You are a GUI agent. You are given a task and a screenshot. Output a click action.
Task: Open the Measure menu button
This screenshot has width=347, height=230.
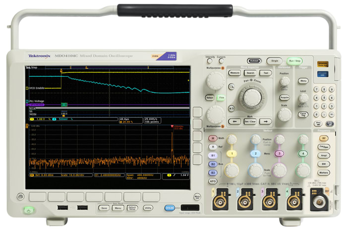click(x=234, y=73)
